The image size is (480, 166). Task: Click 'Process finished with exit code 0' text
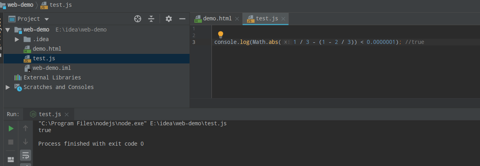pos(91,144)
